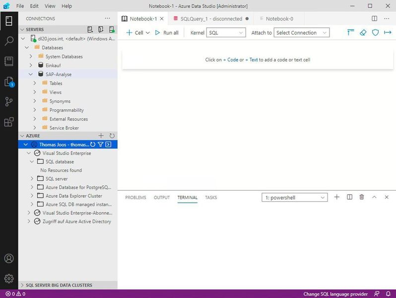This screenshot has height=298, width=396.
Task: Open the Extensions view
Action: [x=9, y=122]
